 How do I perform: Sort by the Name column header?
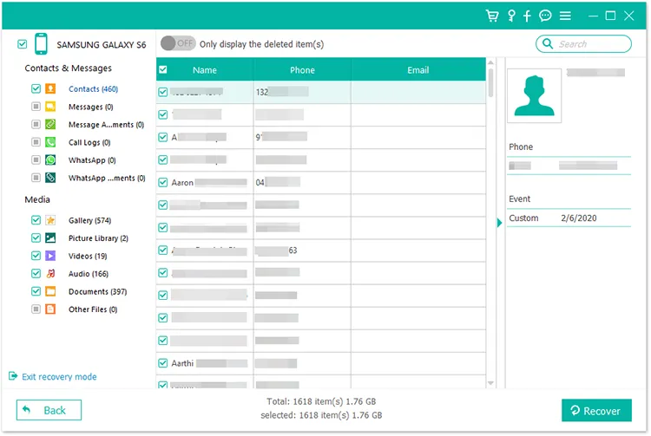coord(205,69)
